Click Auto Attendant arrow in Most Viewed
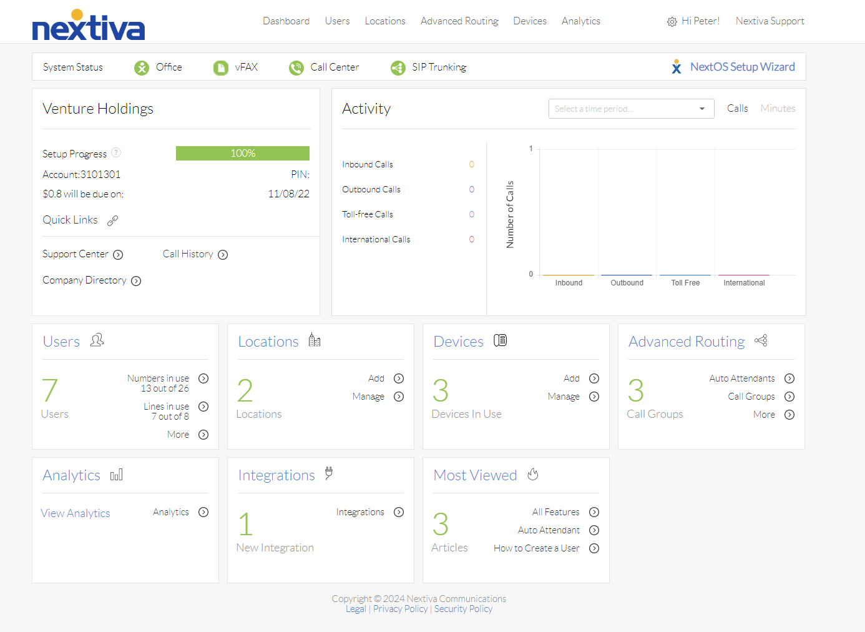 pyautogui.click(x=594, y=530)
